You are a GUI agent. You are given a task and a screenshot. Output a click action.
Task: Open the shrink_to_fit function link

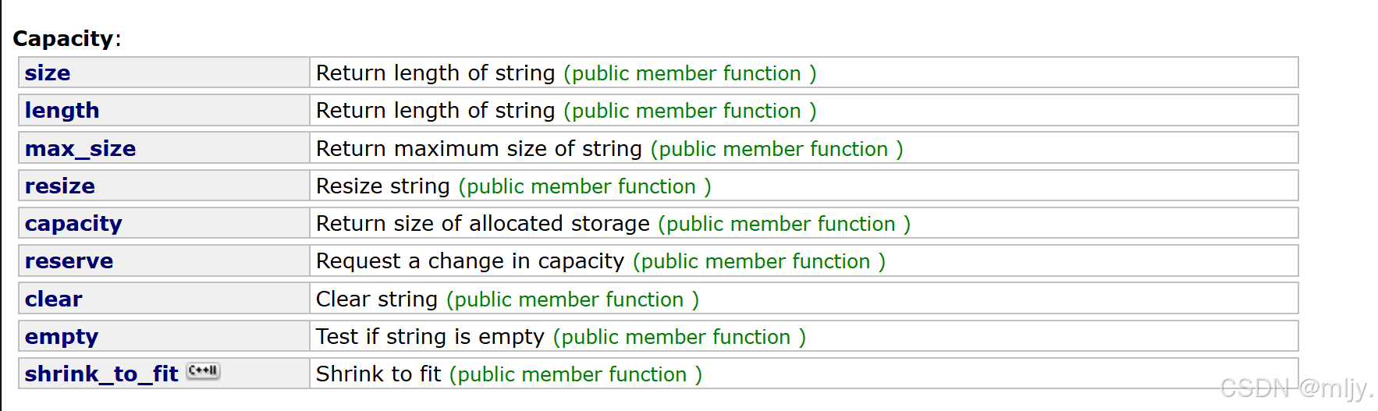(101, 374)
